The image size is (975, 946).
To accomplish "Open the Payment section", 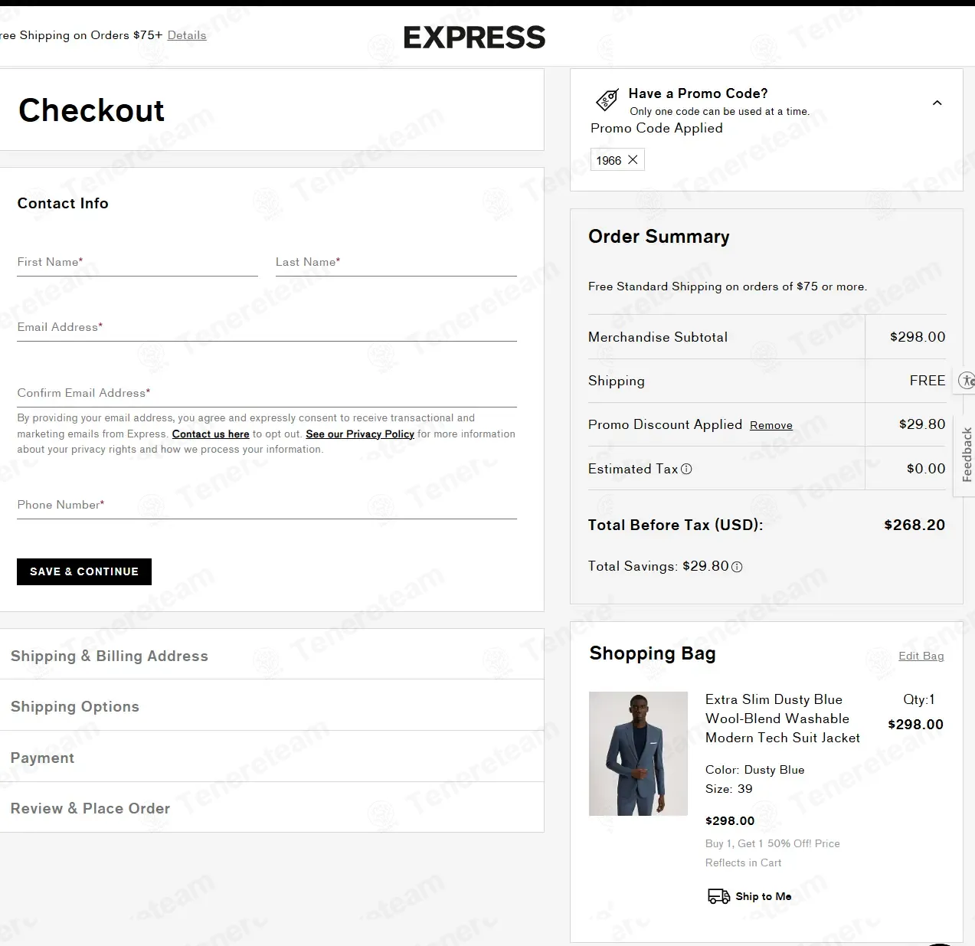I will (43, 758).
